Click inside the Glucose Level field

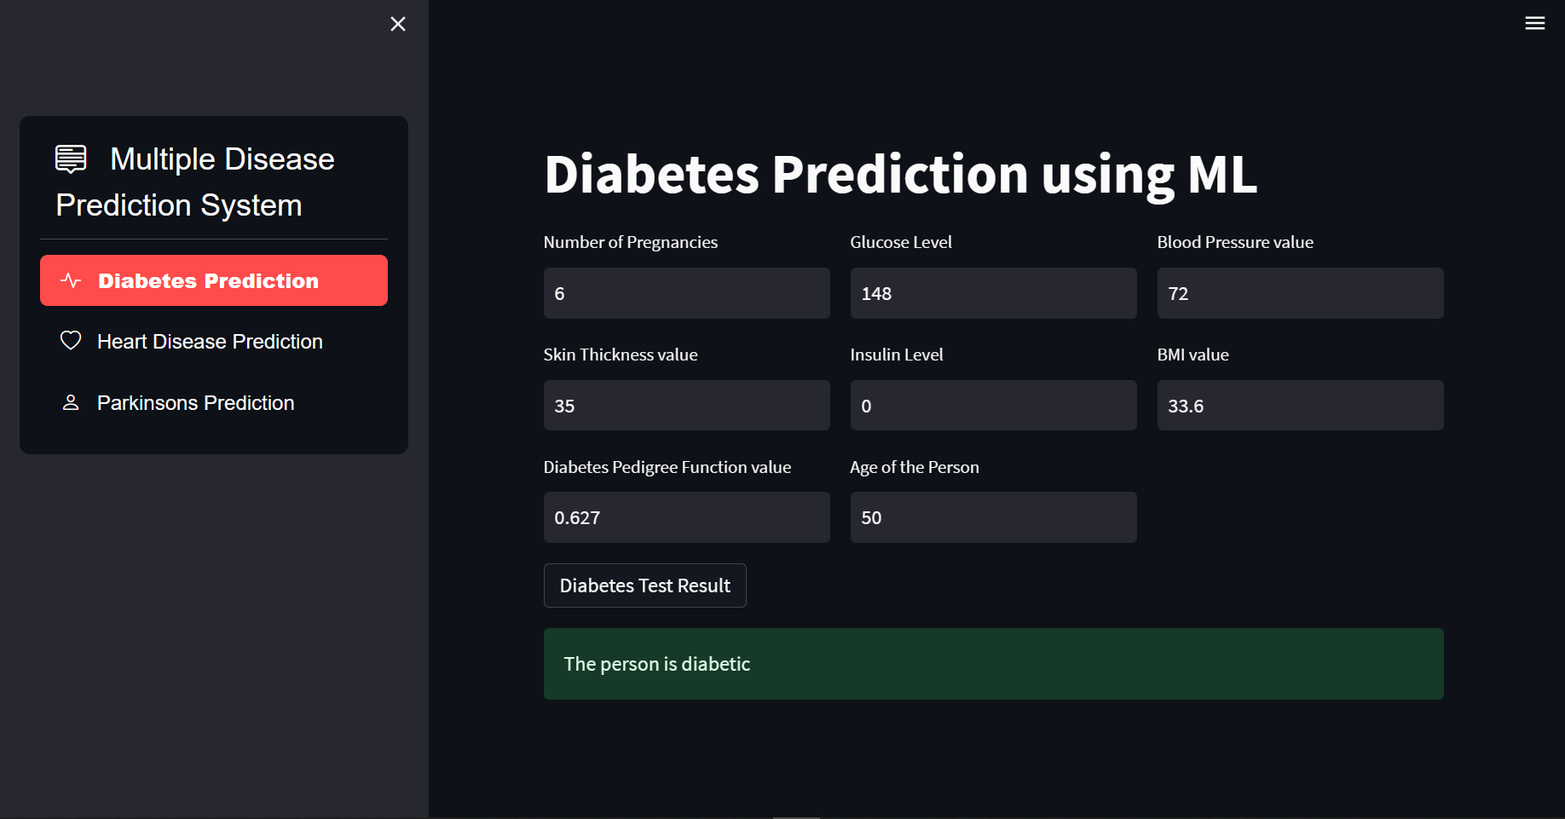(992, 293)
